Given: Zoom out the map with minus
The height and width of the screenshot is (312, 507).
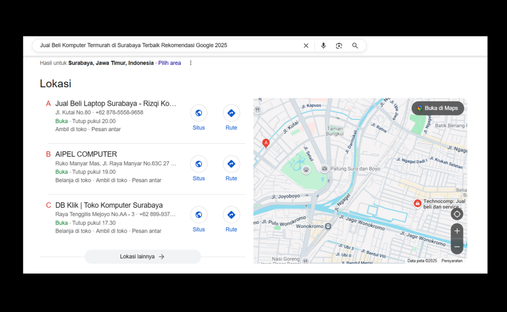Looking at the screenshot, I should tap(457, 247).
